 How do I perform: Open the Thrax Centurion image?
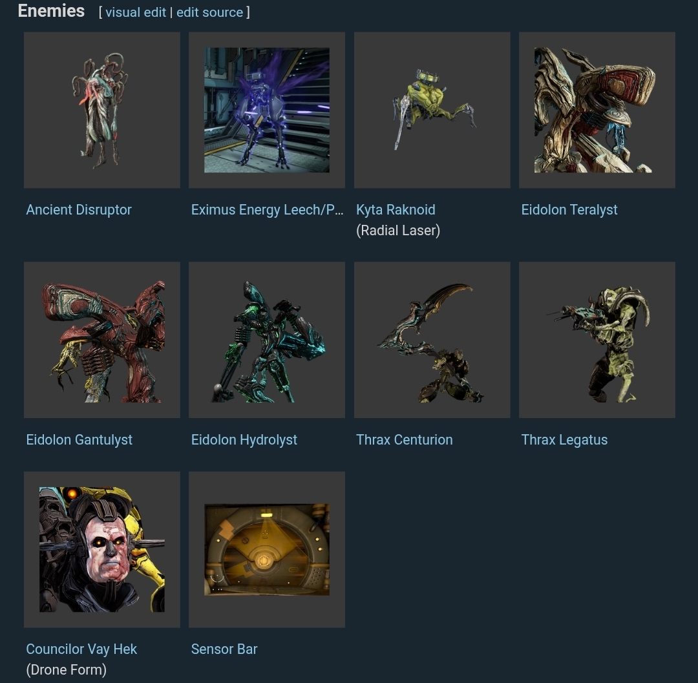point(432,340)
